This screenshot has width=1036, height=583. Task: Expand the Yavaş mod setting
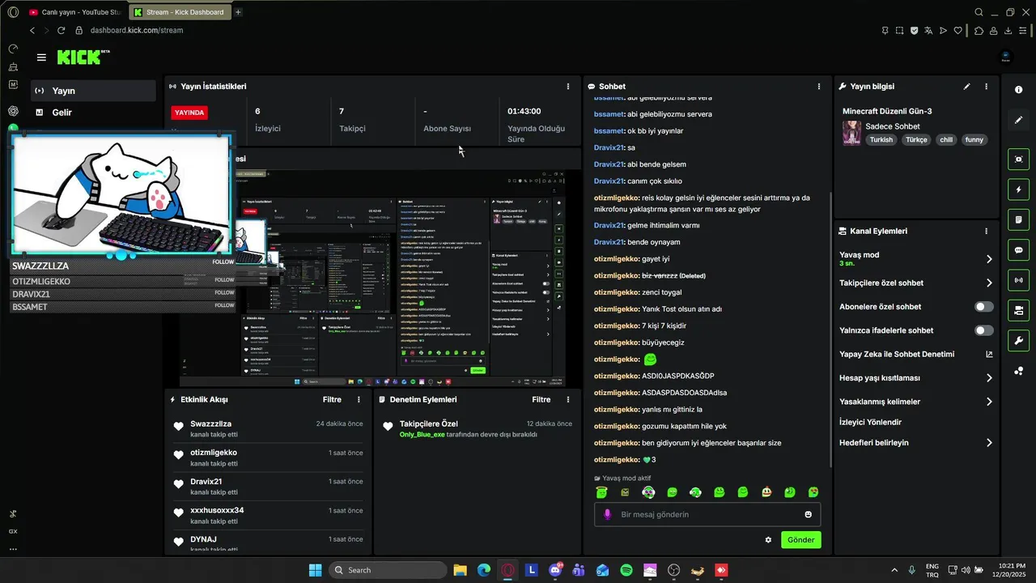point(916,259)
